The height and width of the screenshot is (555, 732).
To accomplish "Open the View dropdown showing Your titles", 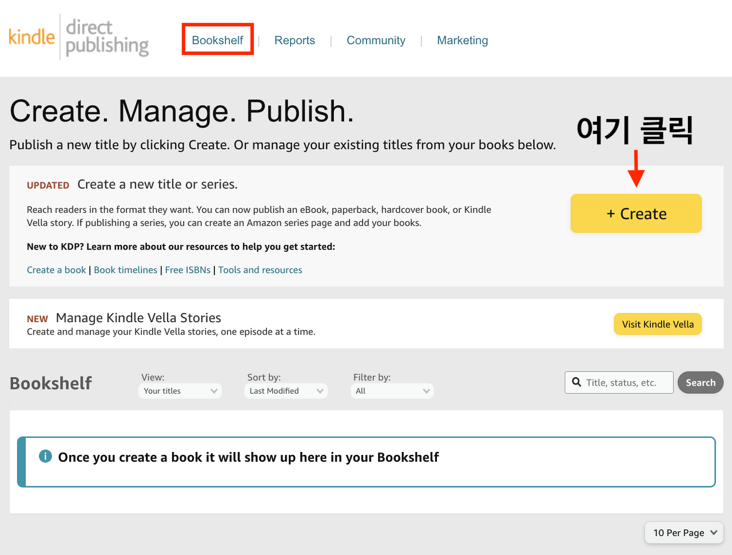I will coord(180,391).
